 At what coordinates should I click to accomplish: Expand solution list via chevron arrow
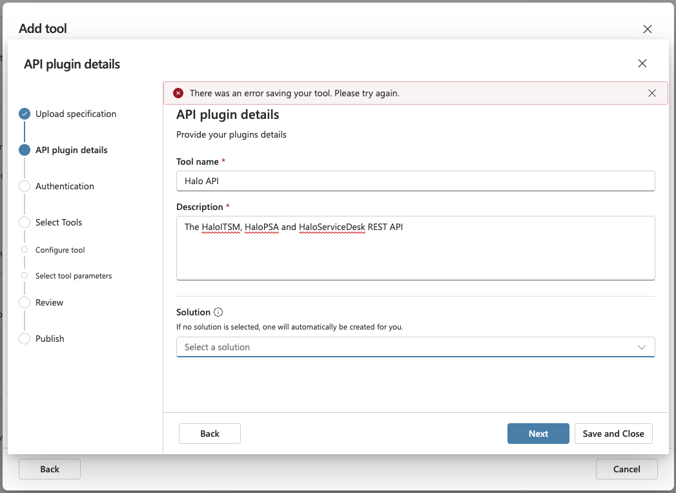tap(642, 347)
